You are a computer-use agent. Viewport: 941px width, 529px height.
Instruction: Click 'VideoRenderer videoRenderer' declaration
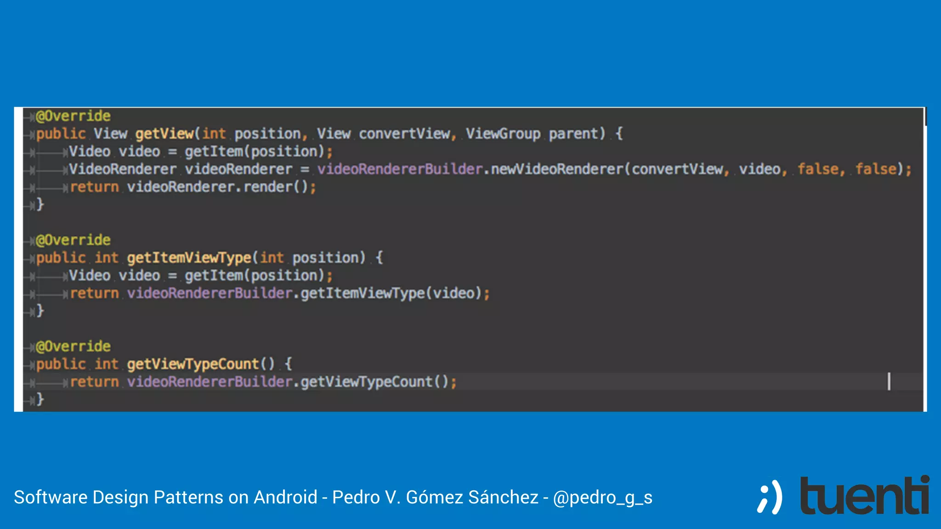pos(181,169)
